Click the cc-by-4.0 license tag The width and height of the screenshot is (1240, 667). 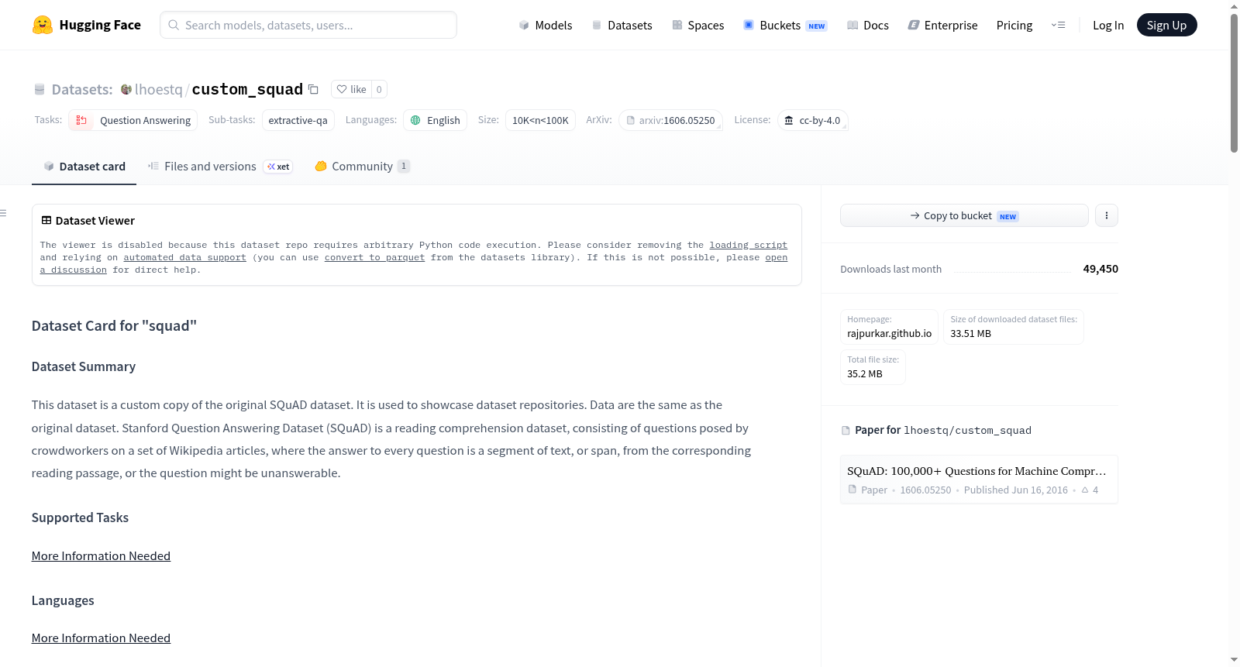tap(812, 120)
